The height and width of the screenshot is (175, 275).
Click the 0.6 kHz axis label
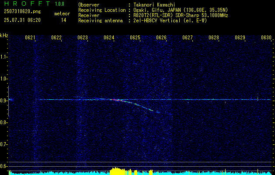point(3,166)
